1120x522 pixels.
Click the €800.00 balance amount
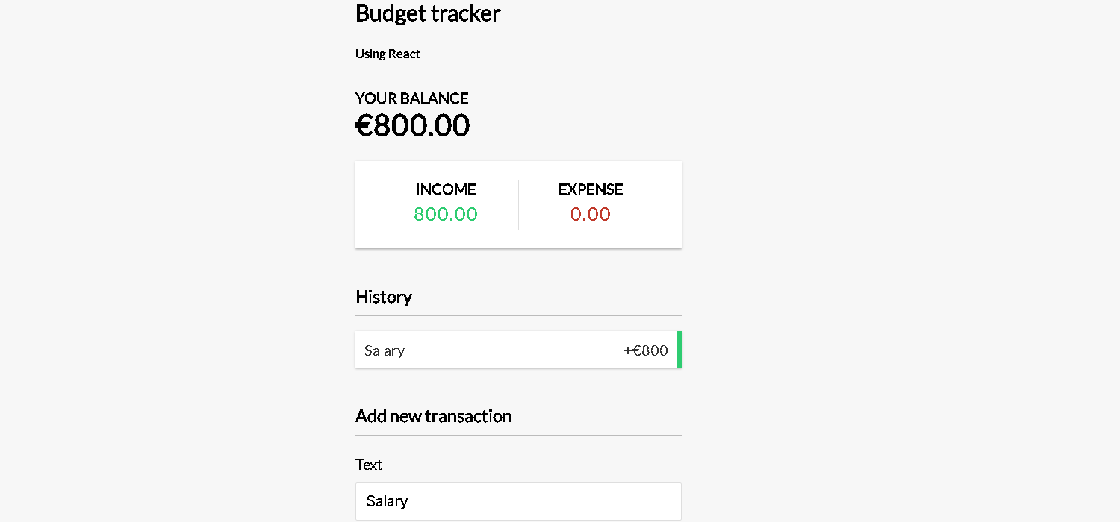[x=412, y=125]
